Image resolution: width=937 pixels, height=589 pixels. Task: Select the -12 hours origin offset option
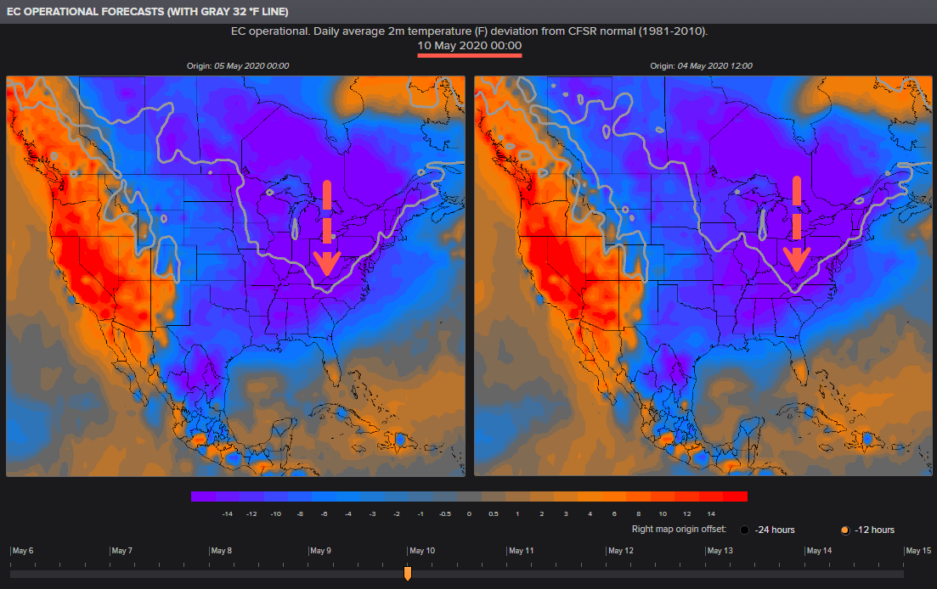coord(844,530)
